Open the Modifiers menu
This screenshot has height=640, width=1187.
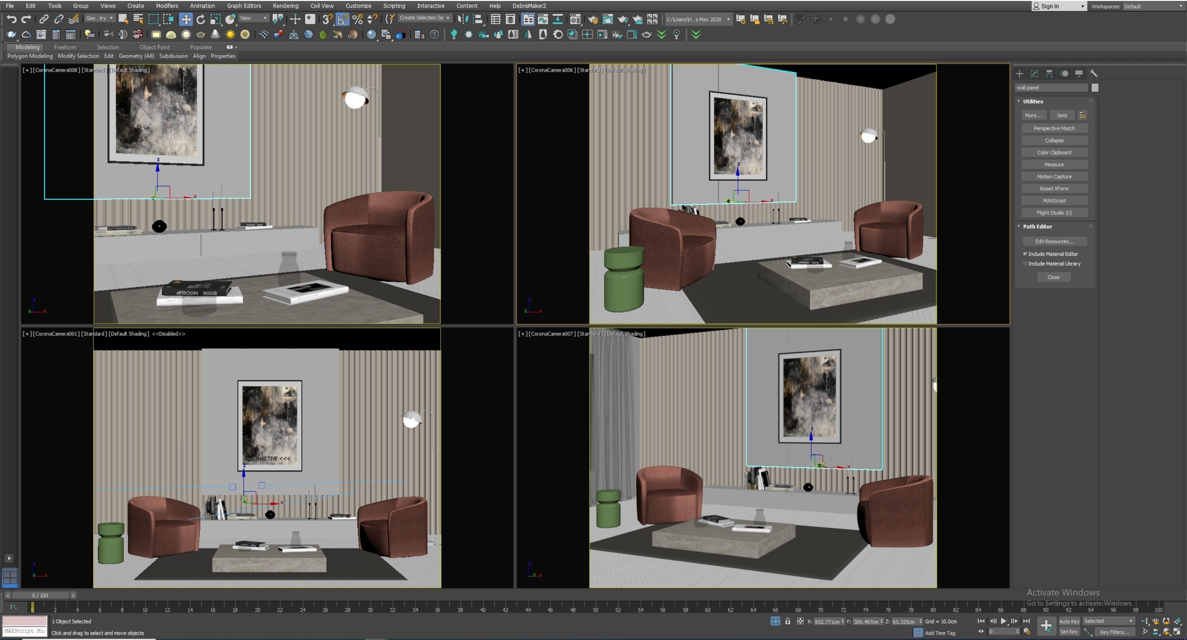click(x=167, y=6)
